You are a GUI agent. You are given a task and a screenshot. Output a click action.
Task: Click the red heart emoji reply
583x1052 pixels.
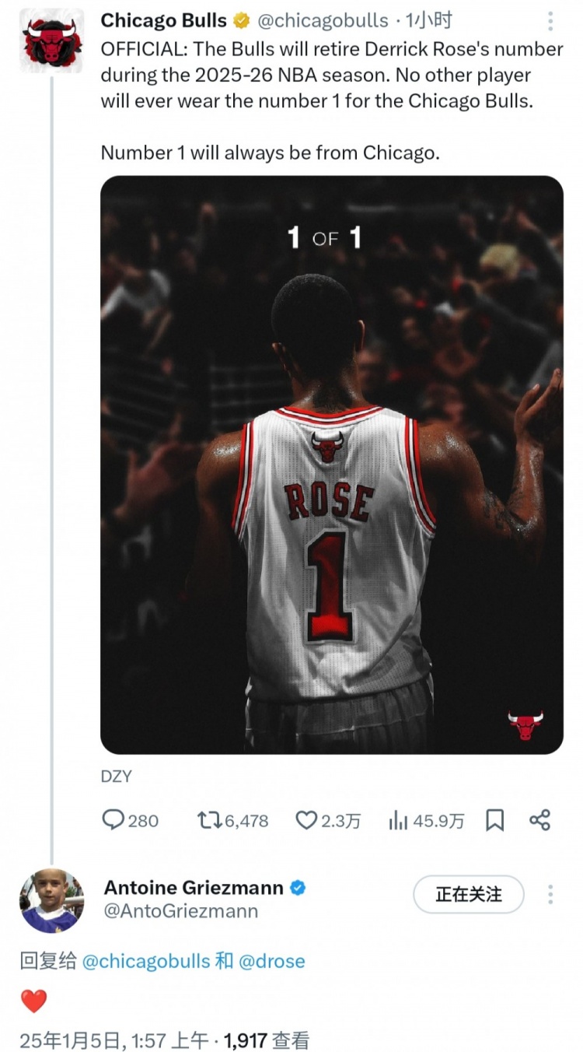pos(33,1001)
